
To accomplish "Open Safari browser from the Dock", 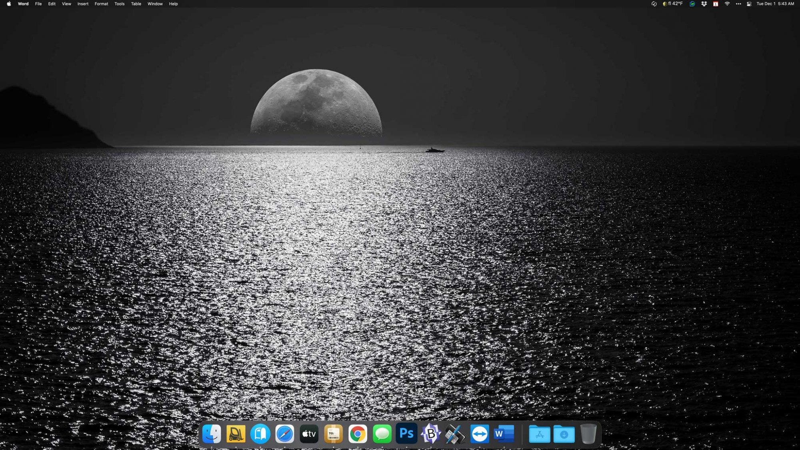I will (284, 434).
